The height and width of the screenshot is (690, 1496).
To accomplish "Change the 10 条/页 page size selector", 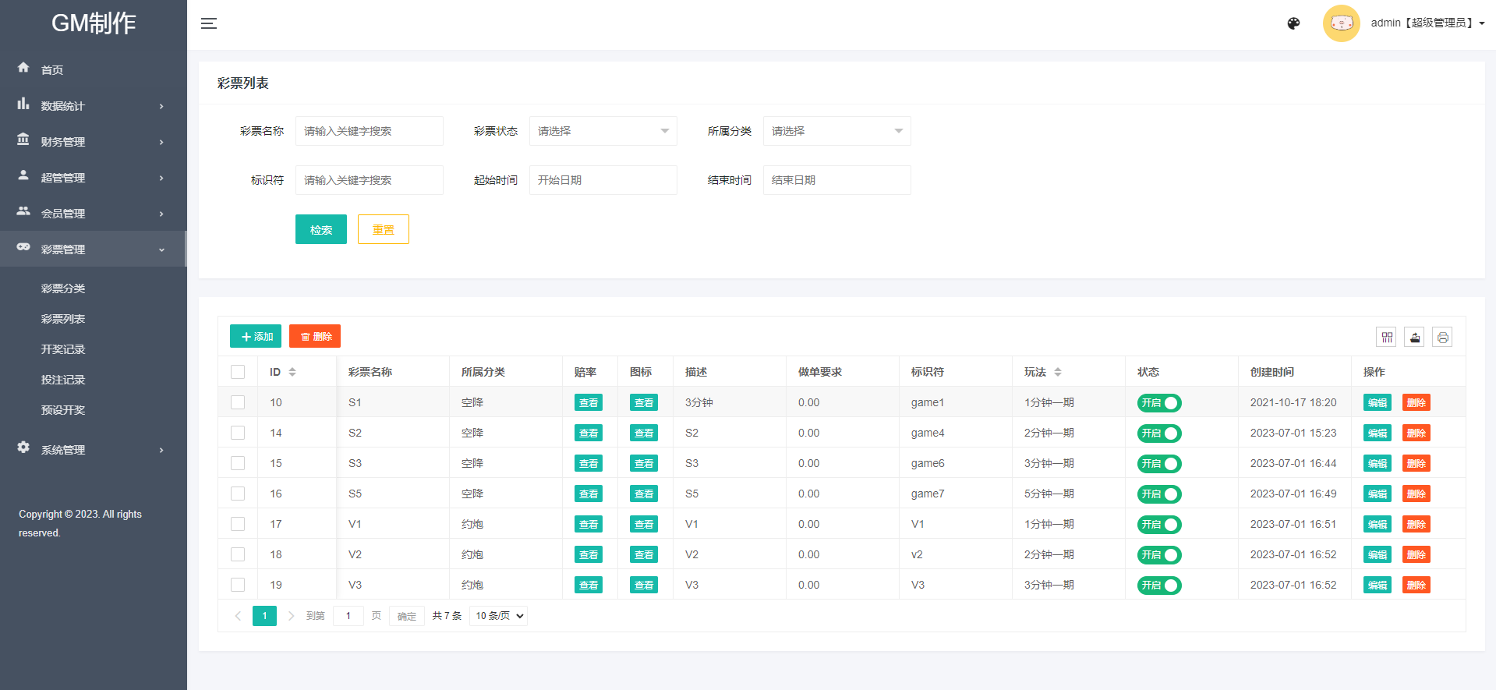I will coord(499,616).
